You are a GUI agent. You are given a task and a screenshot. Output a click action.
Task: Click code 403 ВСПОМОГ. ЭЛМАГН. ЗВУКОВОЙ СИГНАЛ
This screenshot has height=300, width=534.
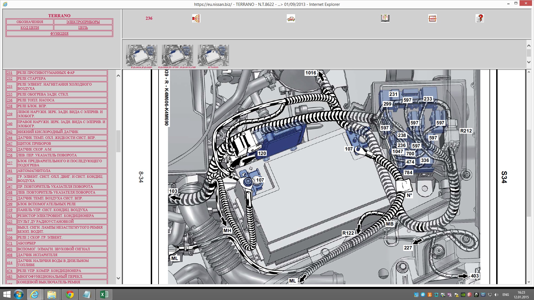click(x=10, y=249)
